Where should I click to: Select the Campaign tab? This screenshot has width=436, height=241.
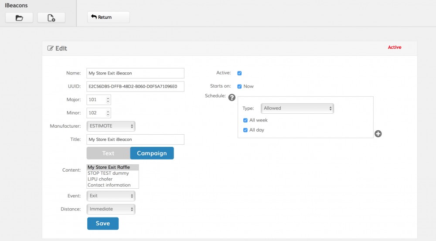152,153
